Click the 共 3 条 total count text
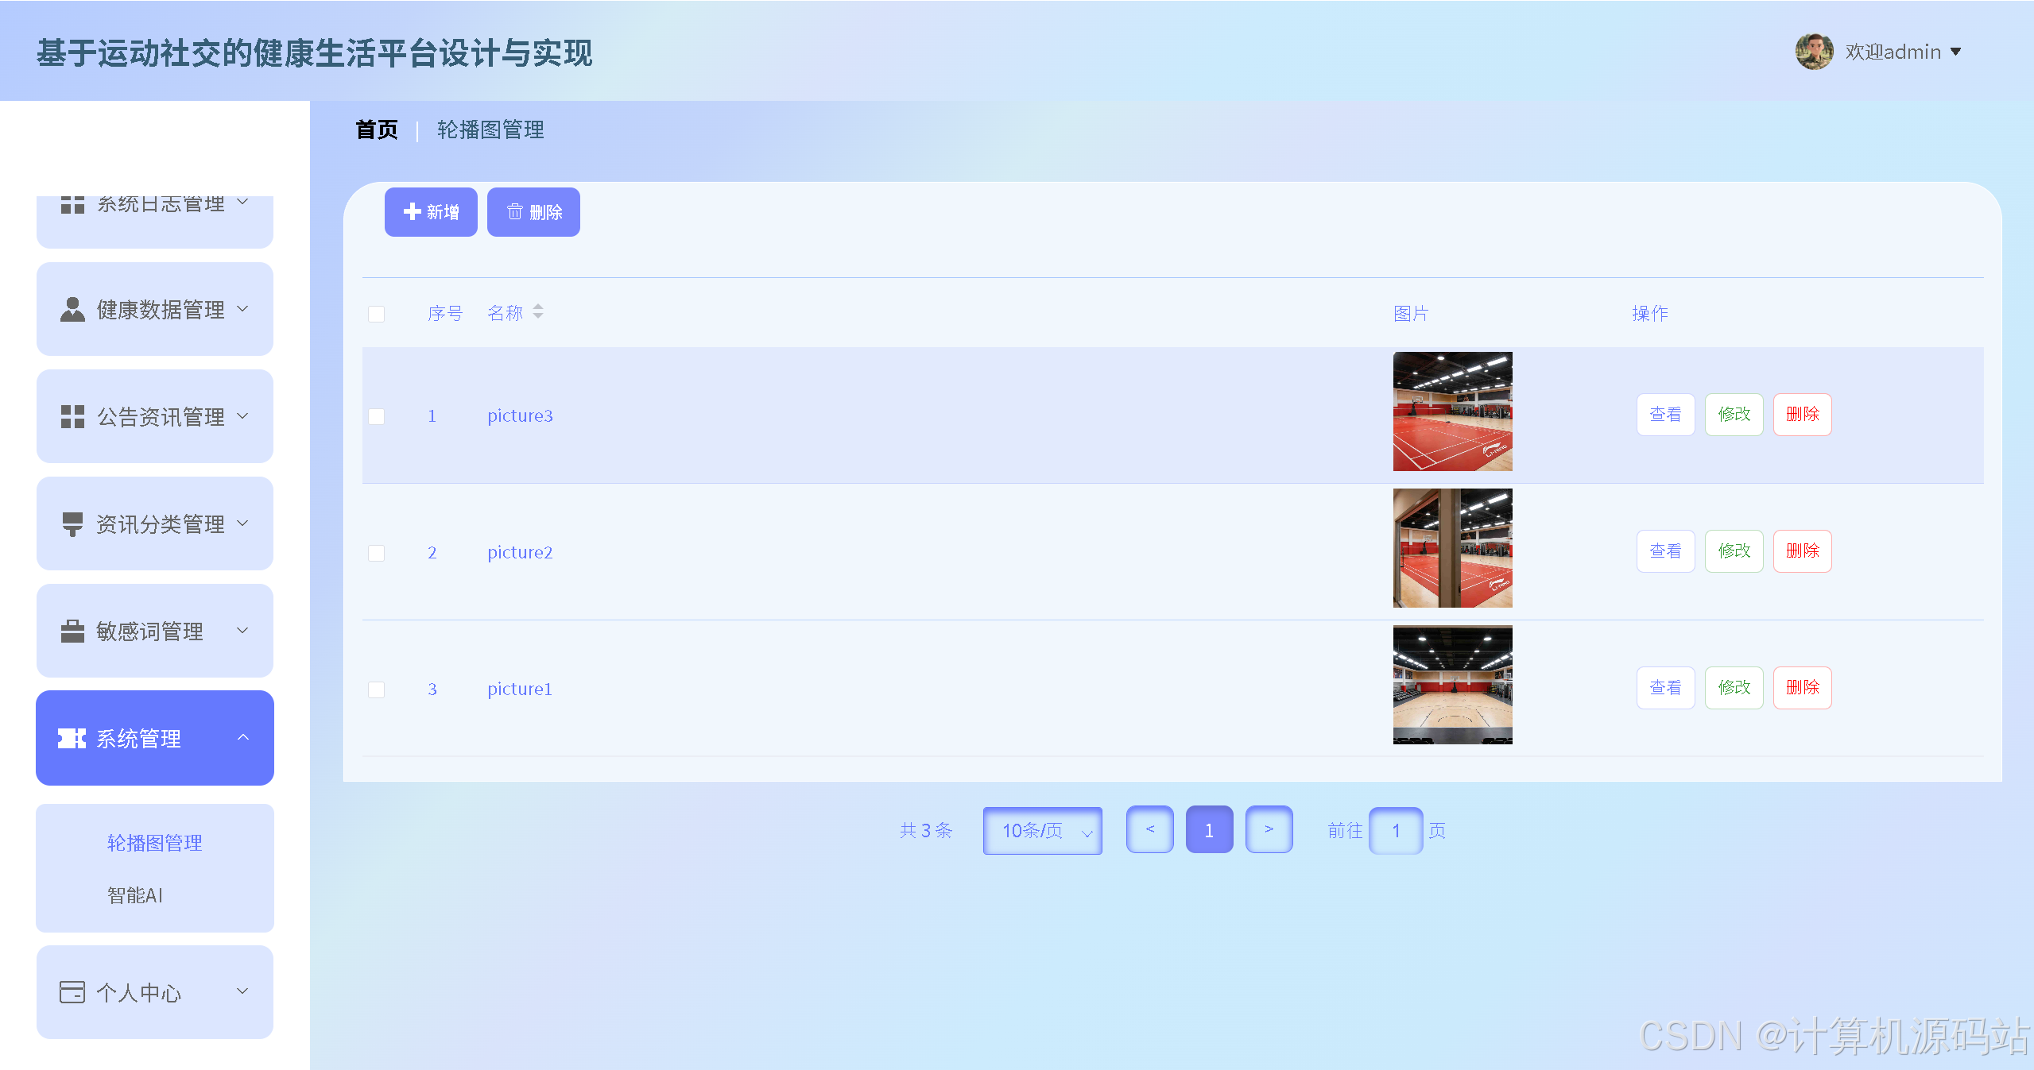The image size is (2034, 1070). coord(926,830)
